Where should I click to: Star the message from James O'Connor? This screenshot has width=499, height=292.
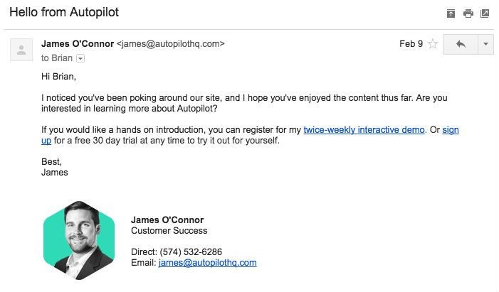433,43
